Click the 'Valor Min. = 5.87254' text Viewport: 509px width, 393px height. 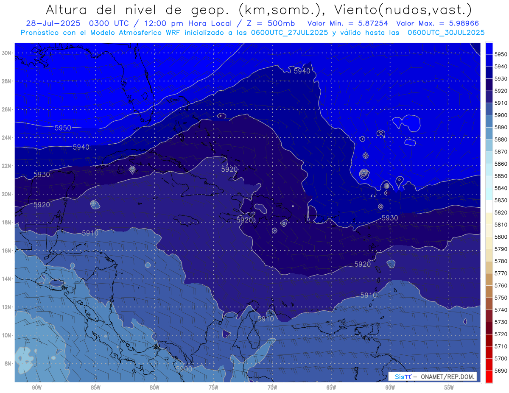pos(348,23)
